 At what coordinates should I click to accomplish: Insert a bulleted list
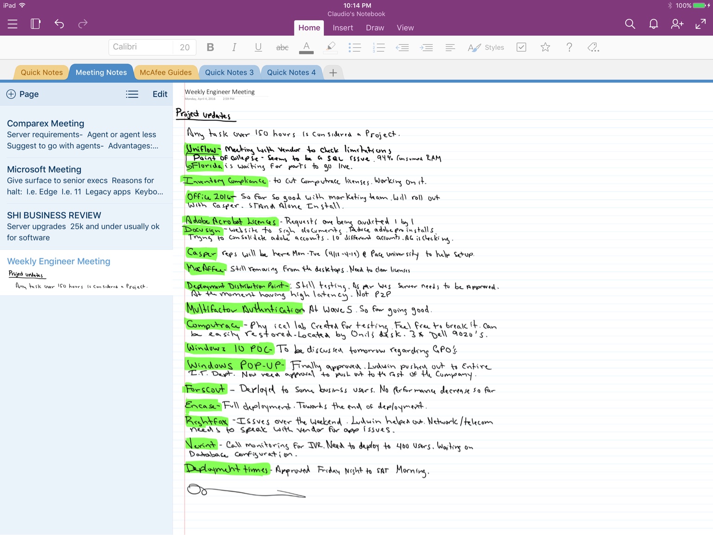click(355, 47)
